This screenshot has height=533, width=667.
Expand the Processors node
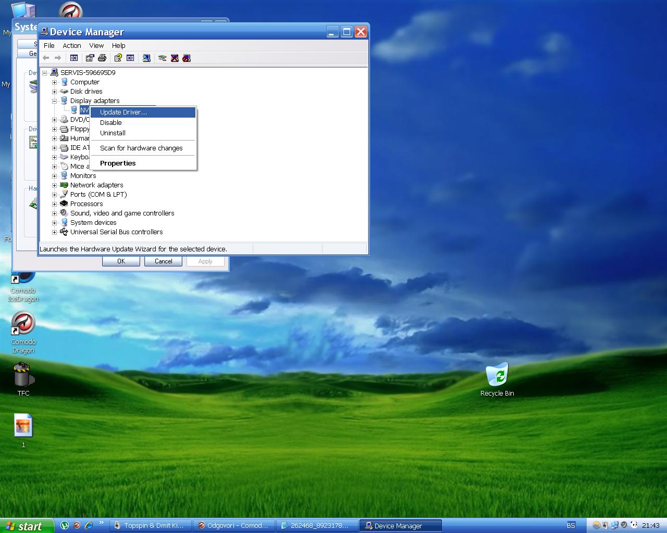[54, 204]
